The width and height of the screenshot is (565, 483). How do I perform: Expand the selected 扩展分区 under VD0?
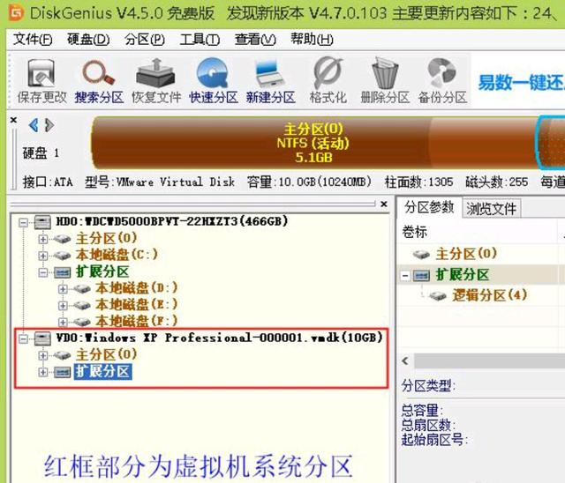43,372
